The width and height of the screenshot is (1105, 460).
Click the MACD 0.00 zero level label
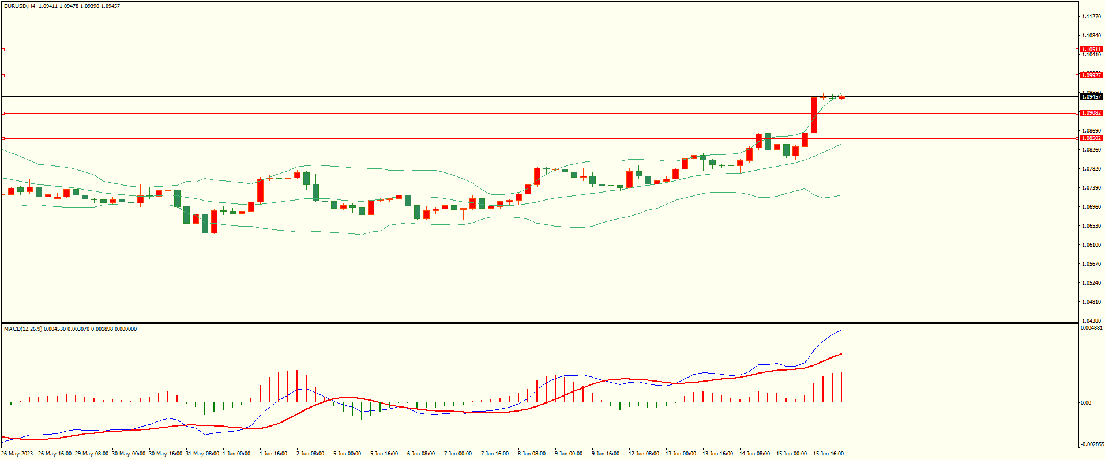point(1085,403)
